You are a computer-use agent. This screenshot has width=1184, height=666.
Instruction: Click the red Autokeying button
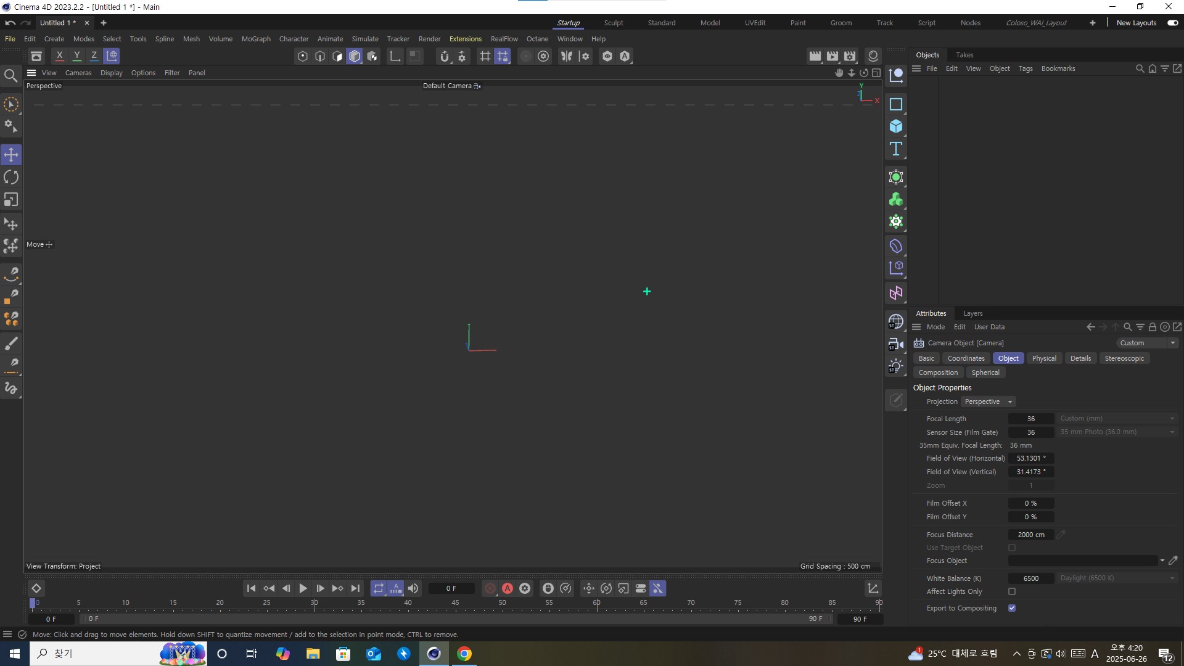point(508,589)
